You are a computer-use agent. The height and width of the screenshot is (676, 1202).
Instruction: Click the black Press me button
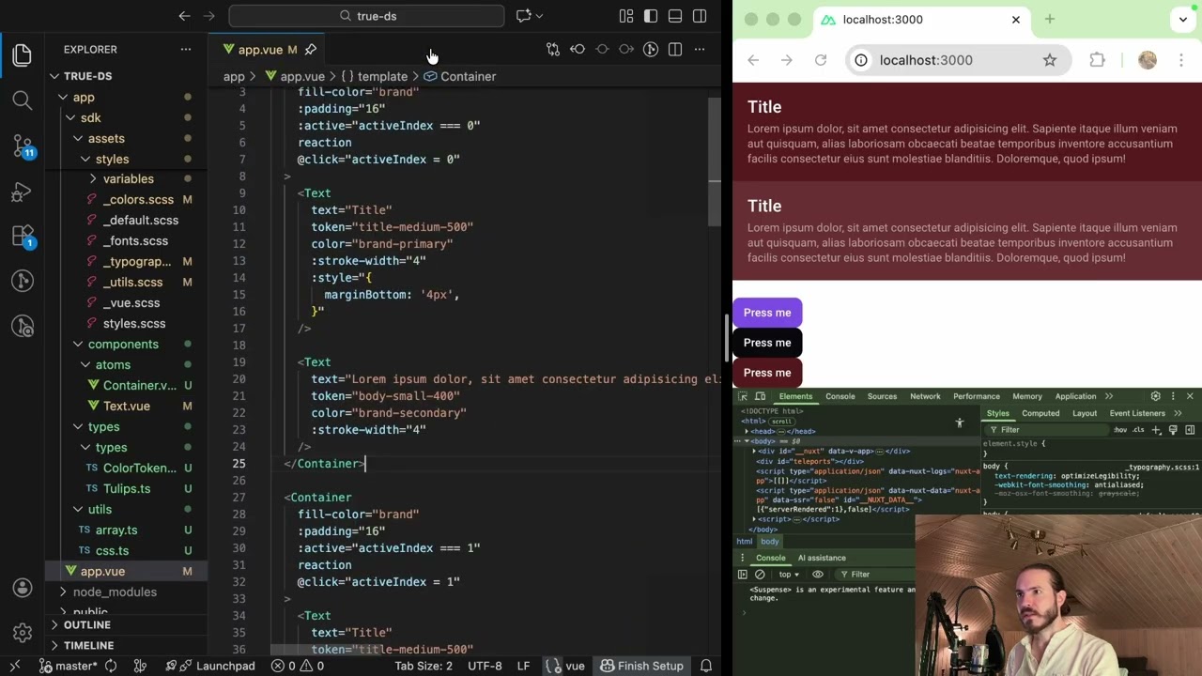[x=767, y=343]
